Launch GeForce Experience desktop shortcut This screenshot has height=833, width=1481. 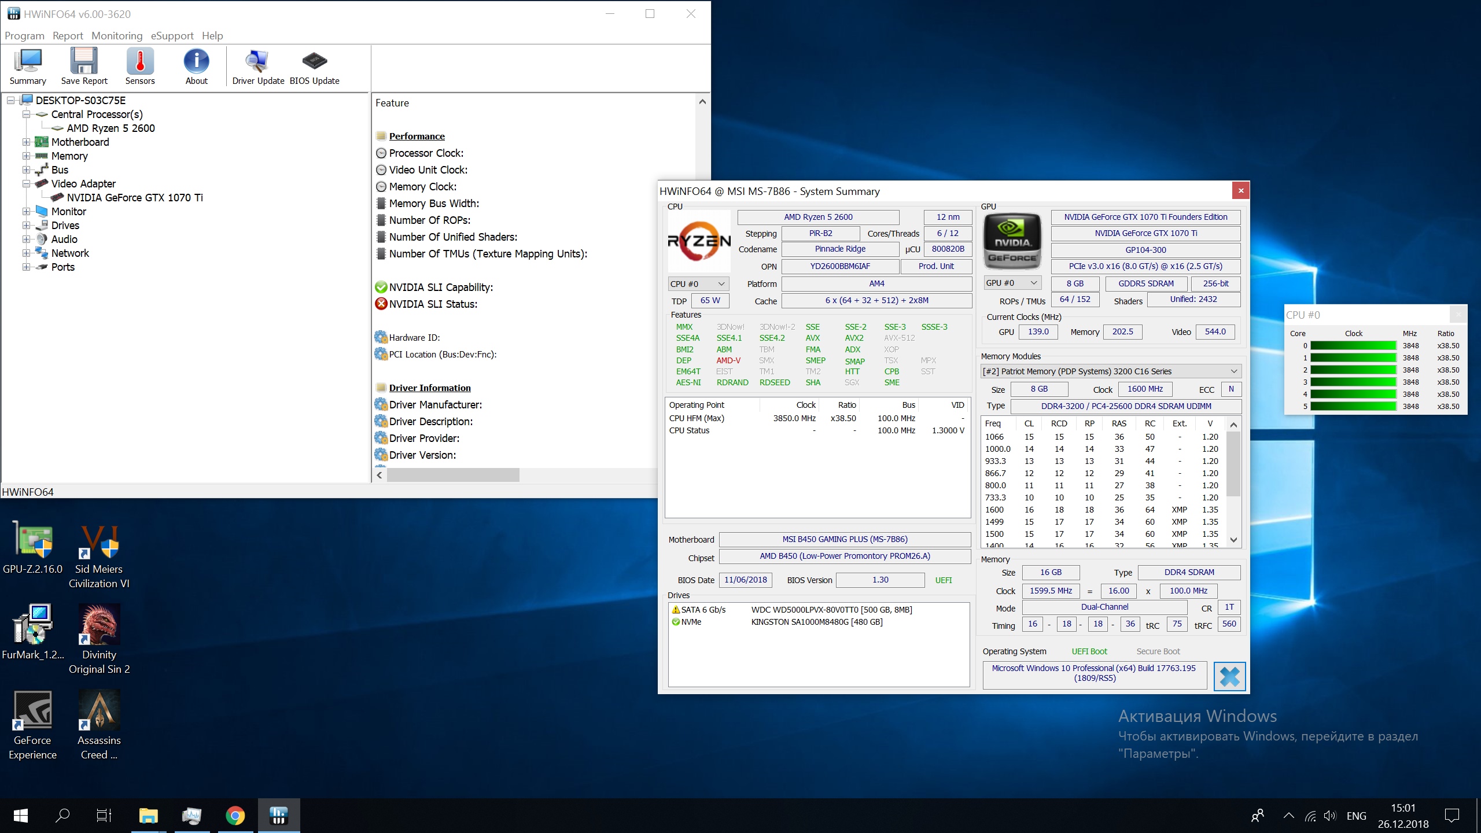click(33, 725)
